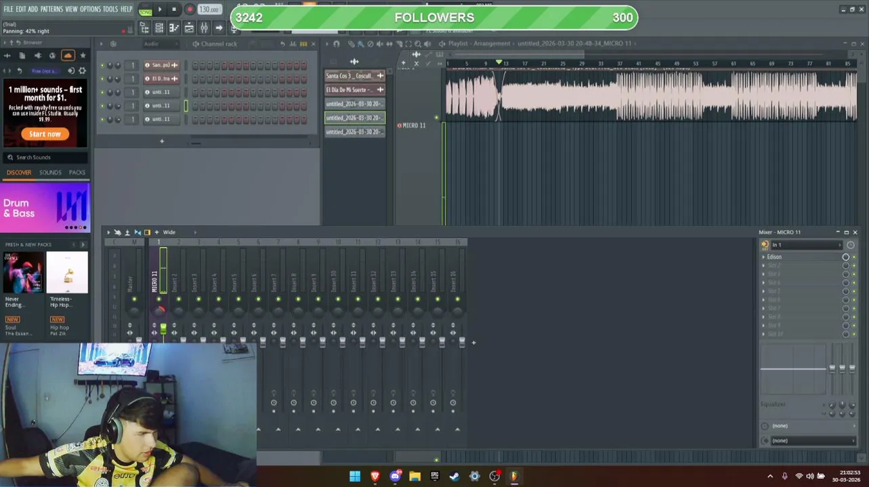Open Browser sounds settings gear icon
The height and width of the screenshot is (487, 869).
pyautogui.click(x=83, y=70)
